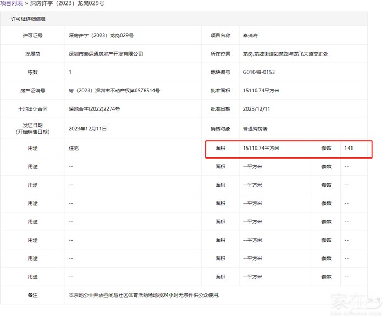
Task: Click the highlighted 套数 label cell
Action: click(x=326, y=149)
